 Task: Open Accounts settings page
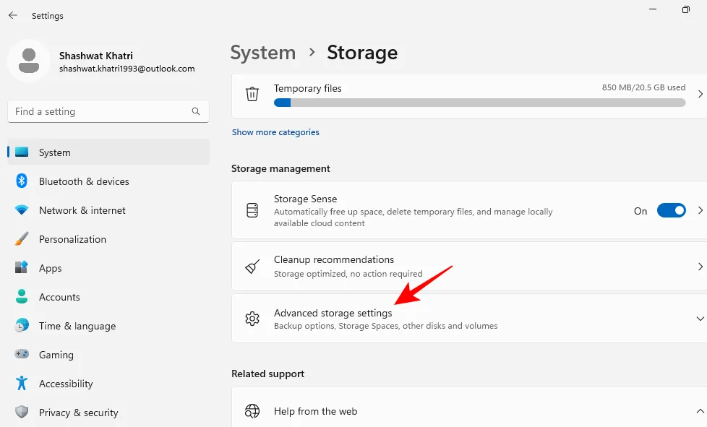tap(108, 296)
